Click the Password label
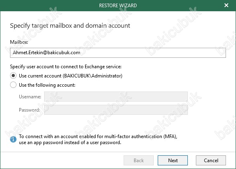 pos(29,110)
